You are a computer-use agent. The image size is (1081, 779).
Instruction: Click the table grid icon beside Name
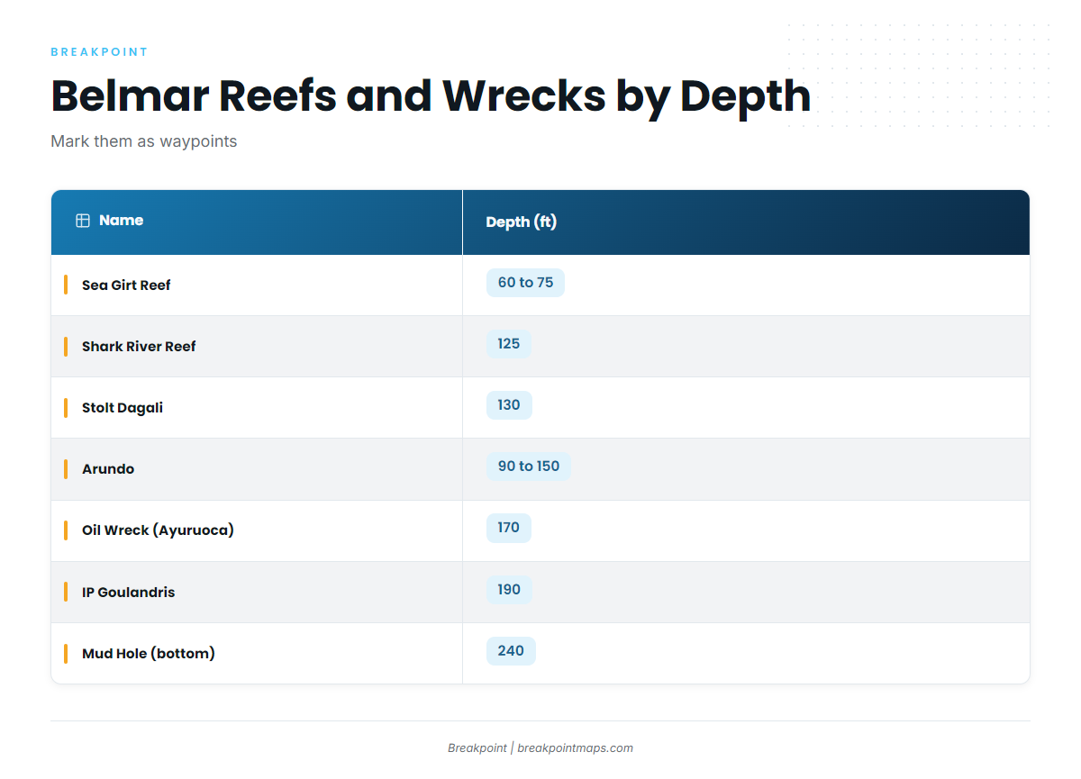click(83, 221)
